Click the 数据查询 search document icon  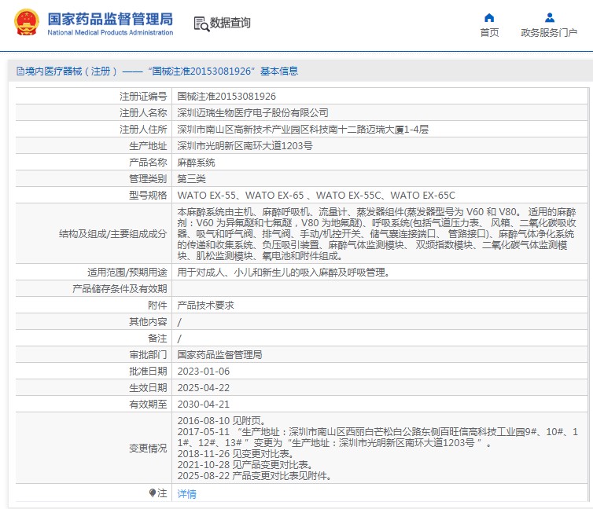coord(201,24)
